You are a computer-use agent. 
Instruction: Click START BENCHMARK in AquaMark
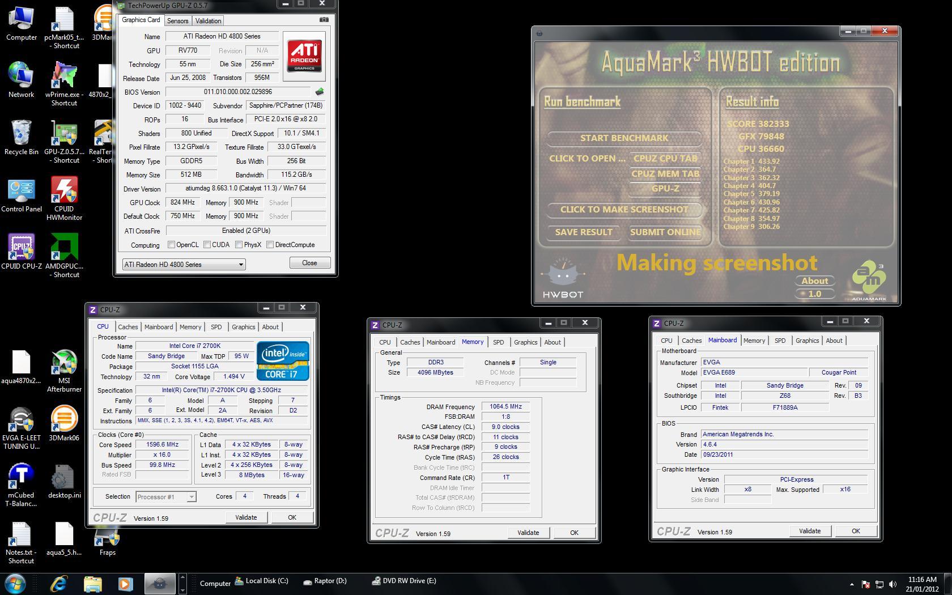624,138
